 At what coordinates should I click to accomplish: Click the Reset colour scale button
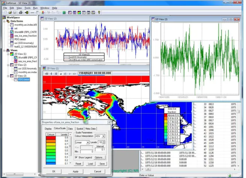coord(78,164)
